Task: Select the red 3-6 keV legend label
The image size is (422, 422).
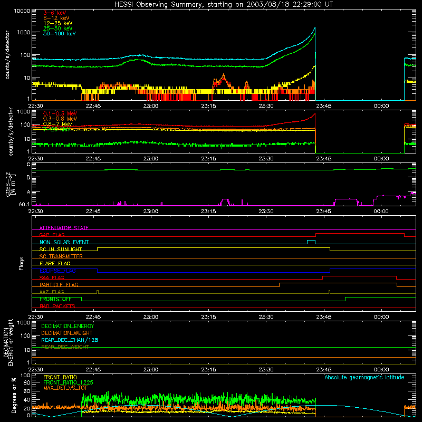Action: click(55, 13)
